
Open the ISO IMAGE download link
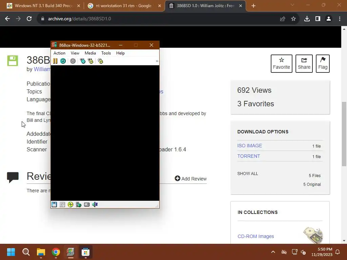coord(250,146)
